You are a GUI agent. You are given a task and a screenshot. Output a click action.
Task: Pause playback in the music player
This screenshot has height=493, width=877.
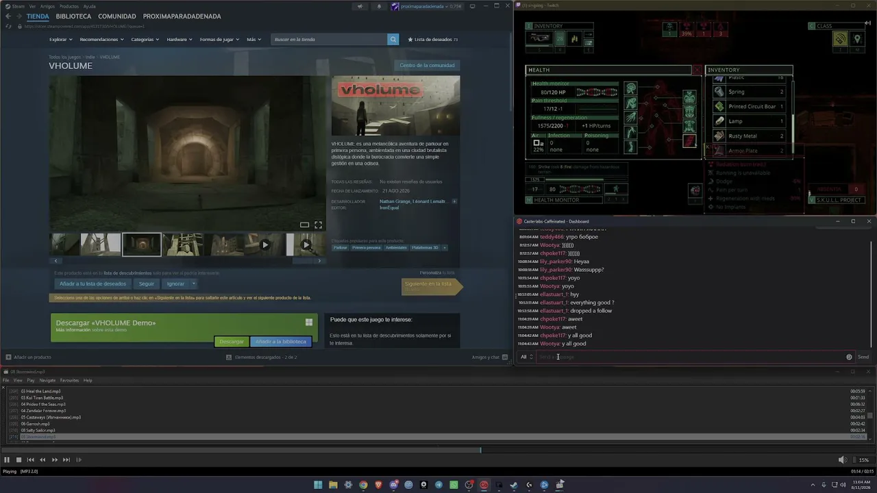pyautogui.click(x=7, y=460)
